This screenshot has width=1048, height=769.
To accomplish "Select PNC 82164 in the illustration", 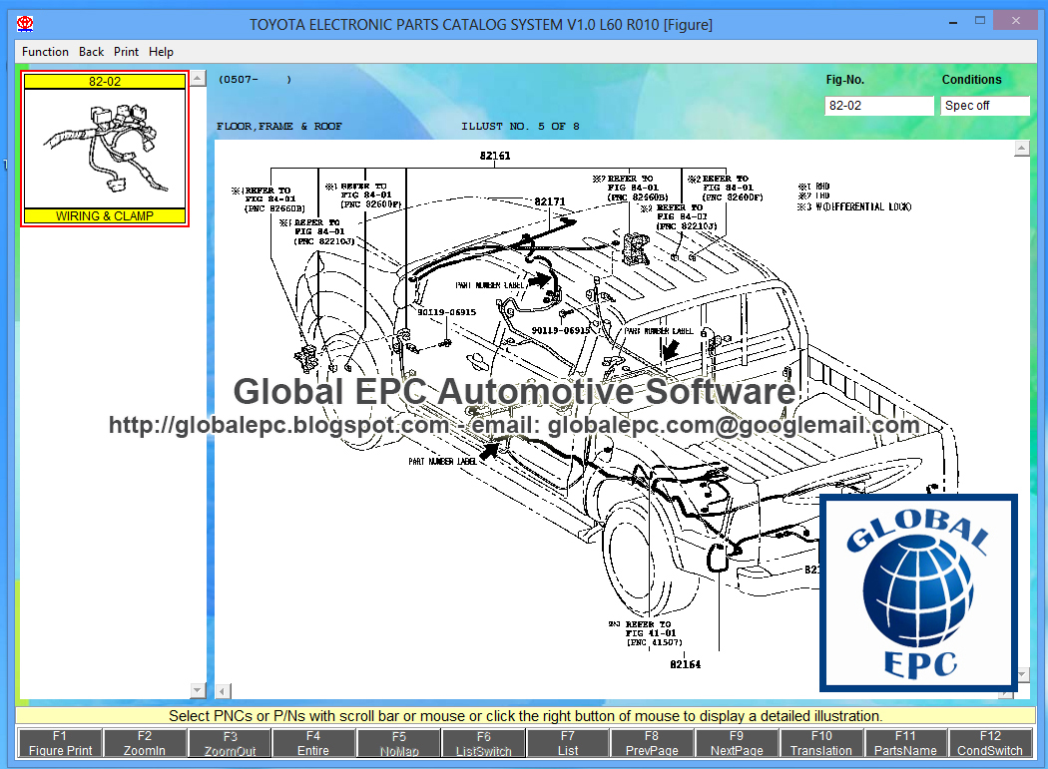I will click(685, 664).
